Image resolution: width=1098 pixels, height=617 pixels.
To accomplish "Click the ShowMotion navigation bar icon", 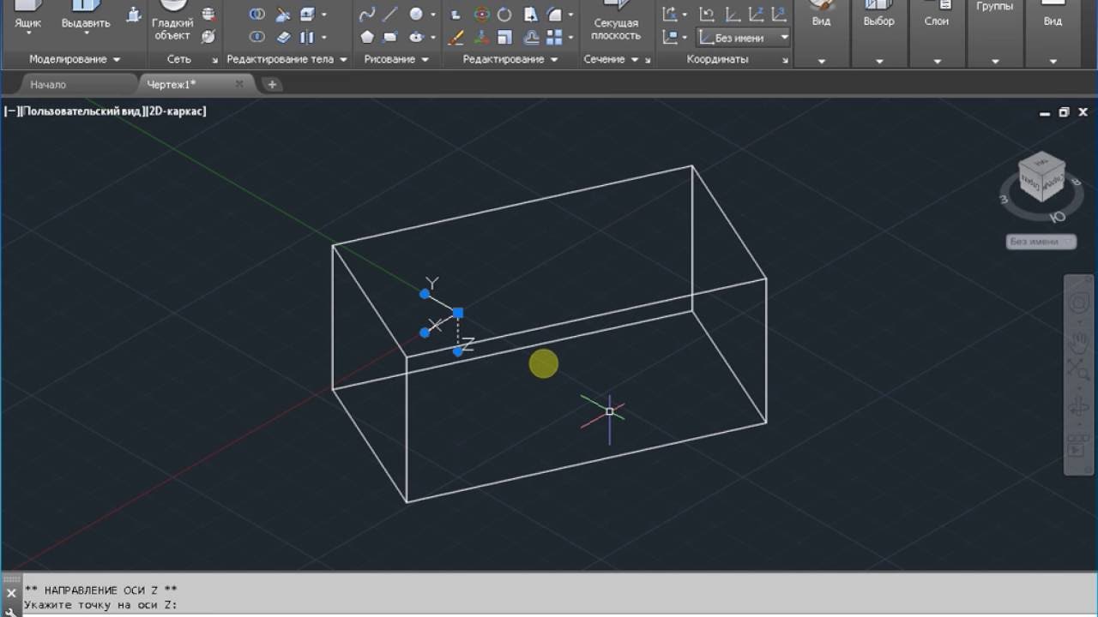I will pos(1078,446).
